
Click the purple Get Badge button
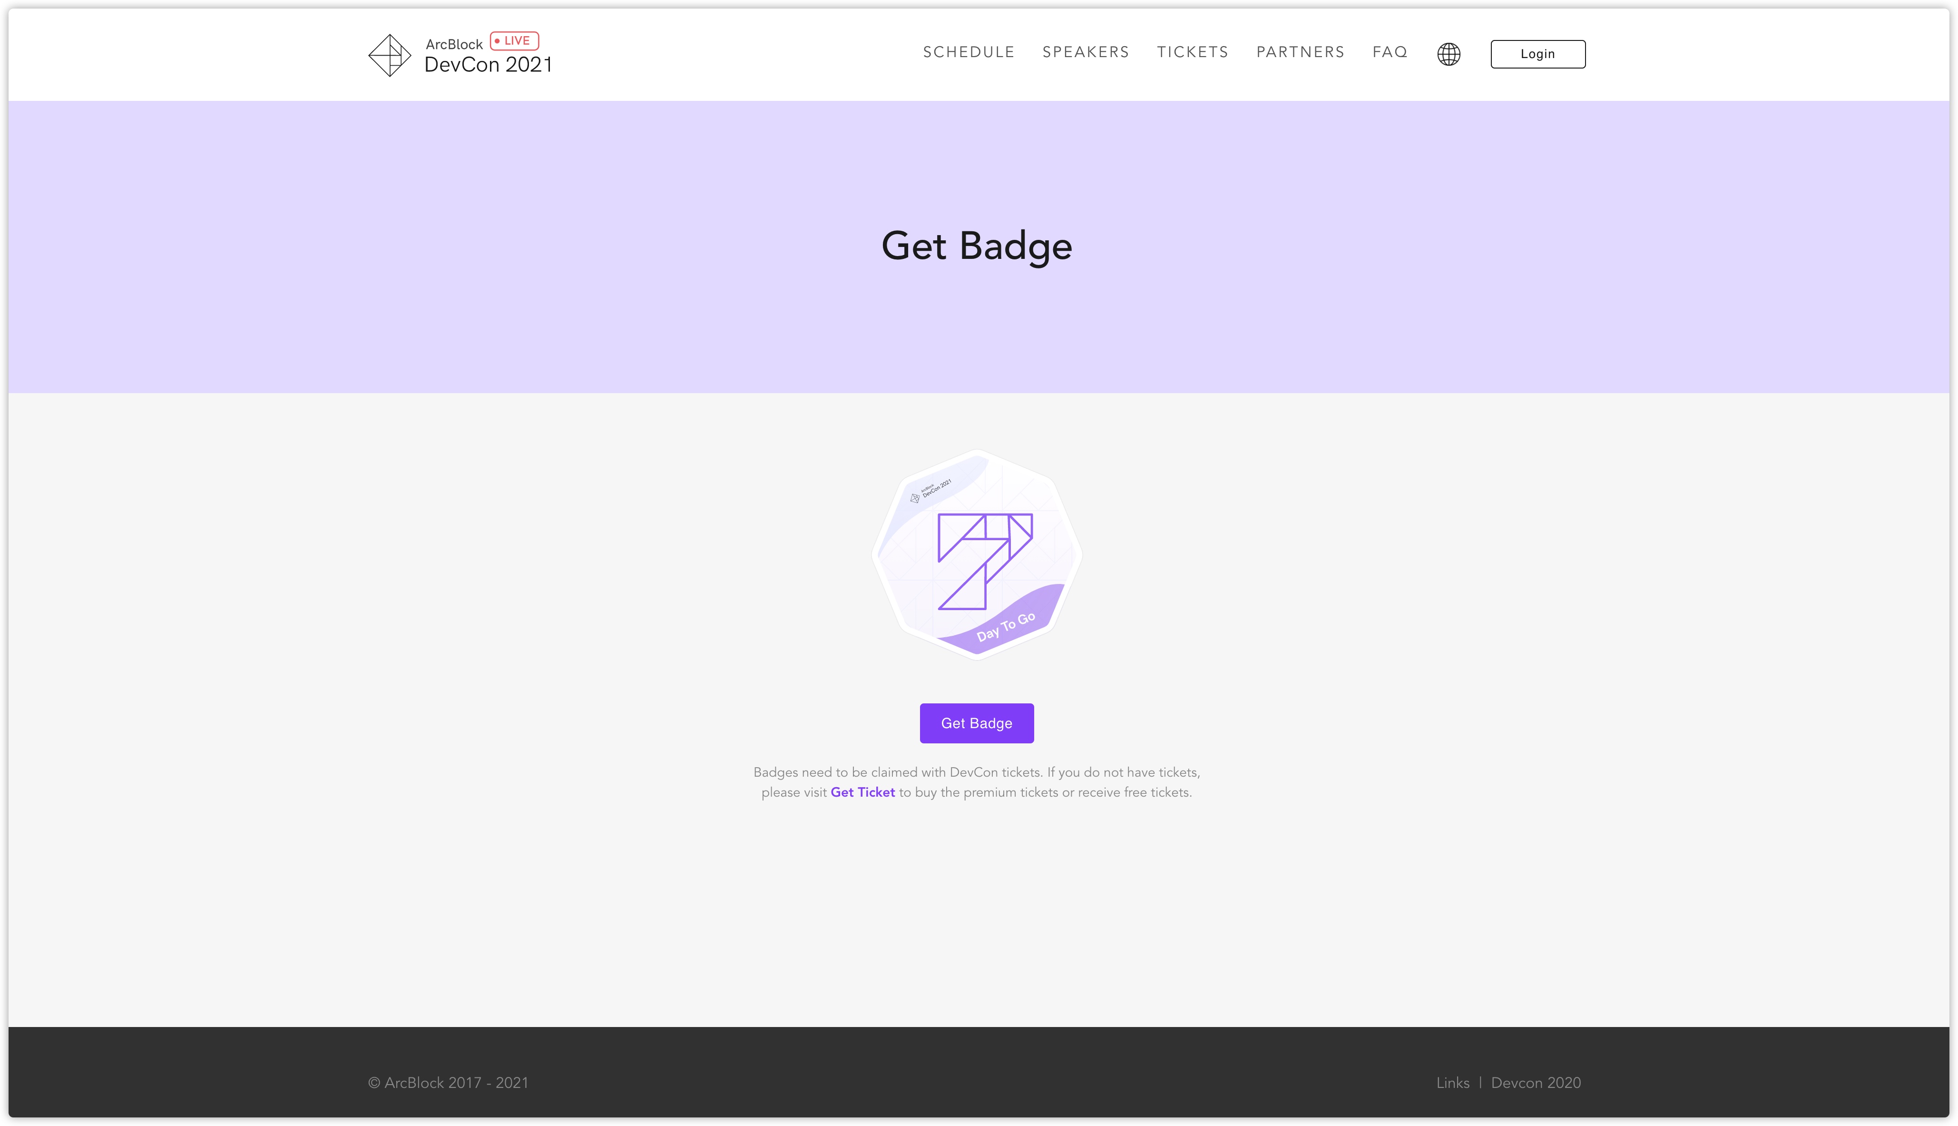[x=976, y=723]
